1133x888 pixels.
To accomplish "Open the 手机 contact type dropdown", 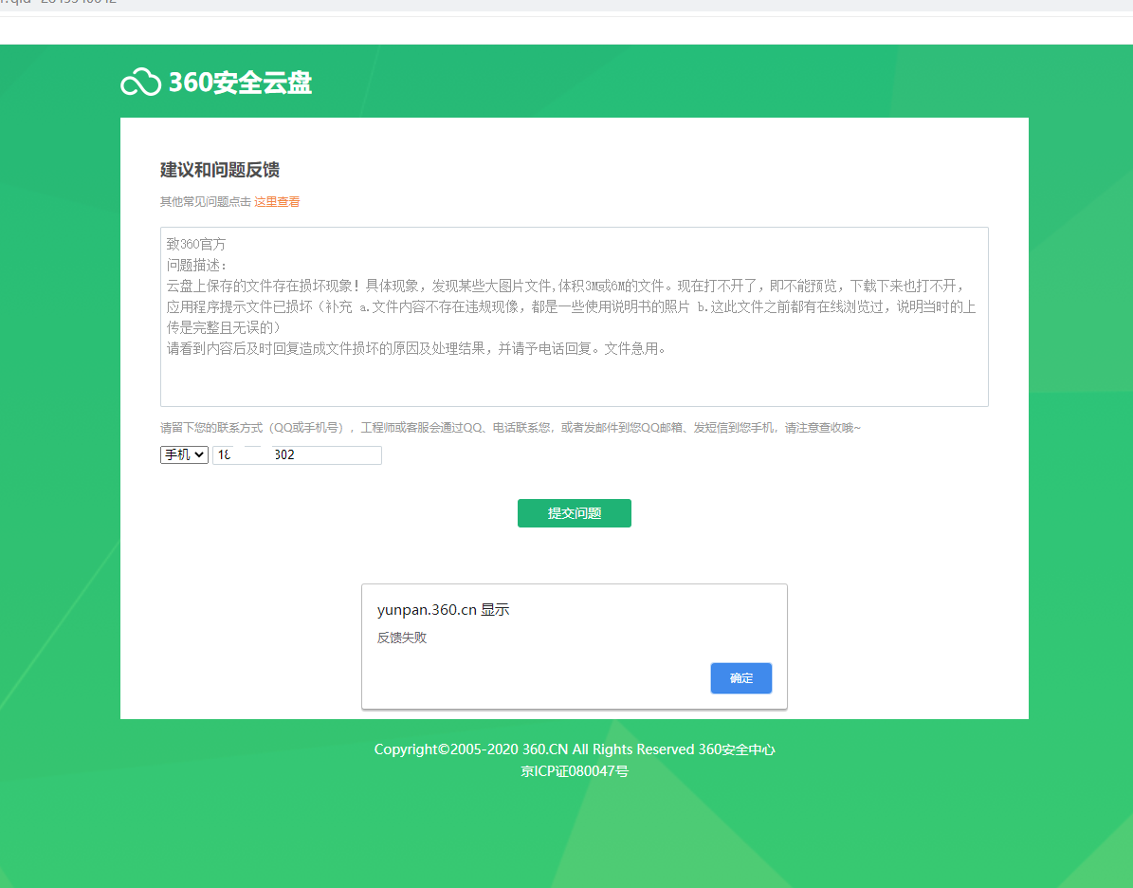I will click(184, 454).
